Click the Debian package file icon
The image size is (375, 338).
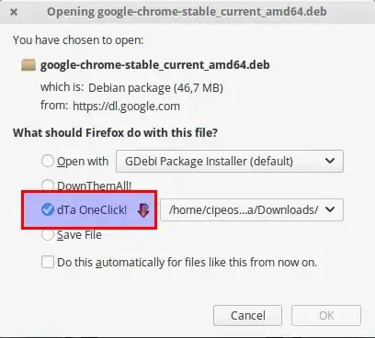28,65
